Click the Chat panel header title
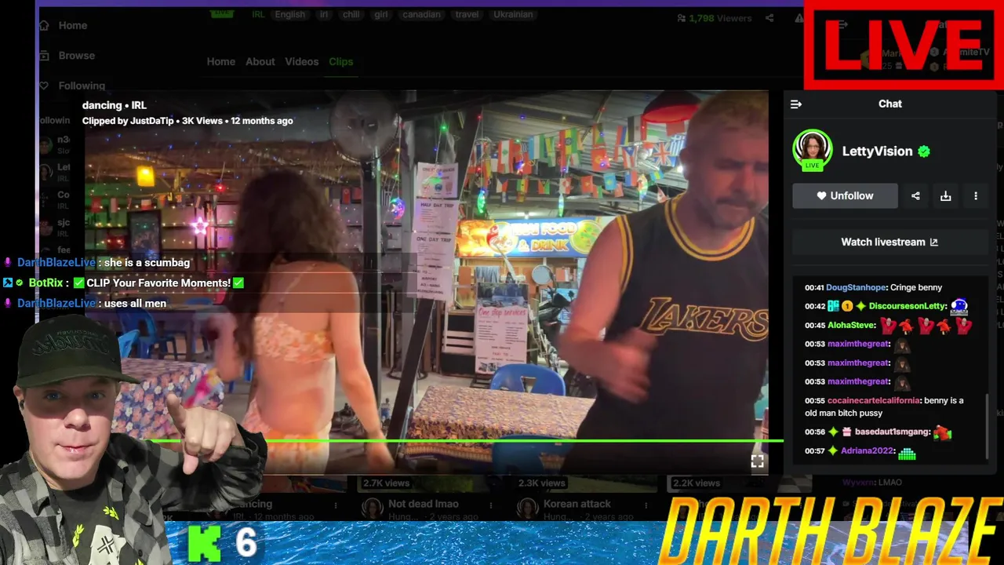Image resolution: width=1004 pixels, height=565 pixels. tap(889, 104)
